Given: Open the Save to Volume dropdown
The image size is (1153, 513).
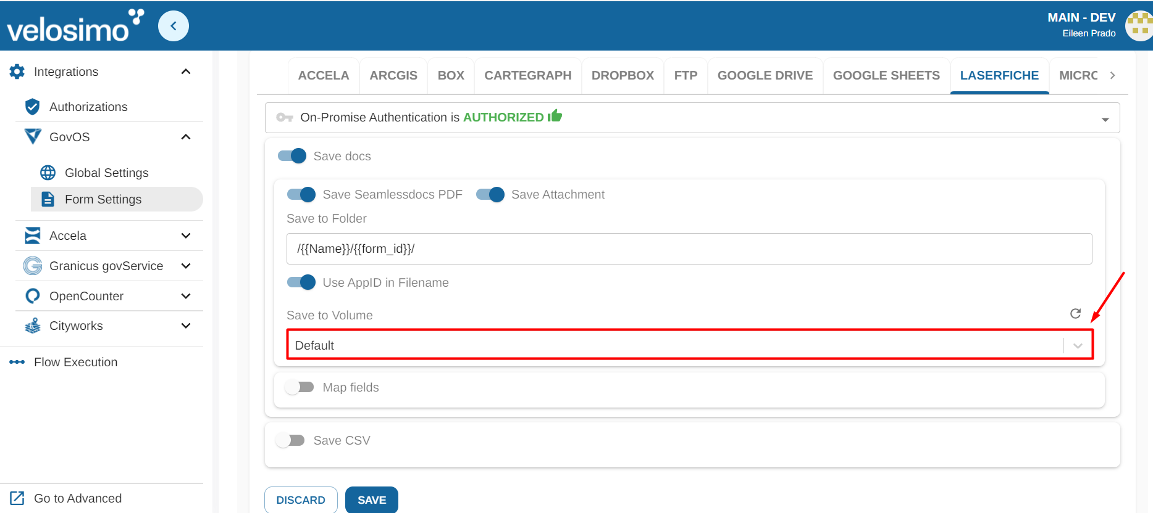Looking at the screenshot, I should click(689, 345).
